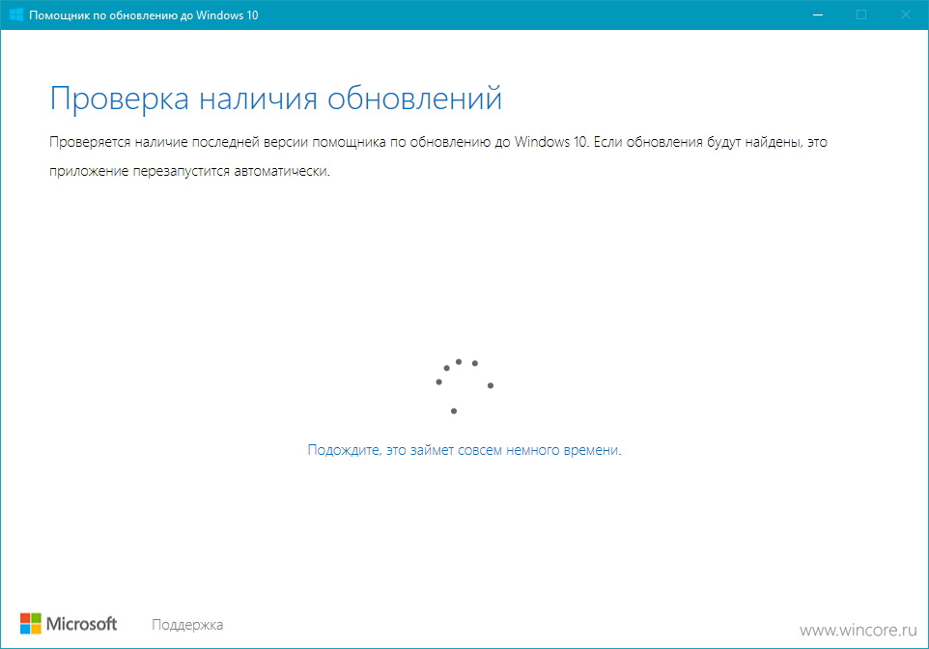Minimize the Windows 10 update assistant window
Viewport: 929px width, 649px height.
tap(818, 14)
